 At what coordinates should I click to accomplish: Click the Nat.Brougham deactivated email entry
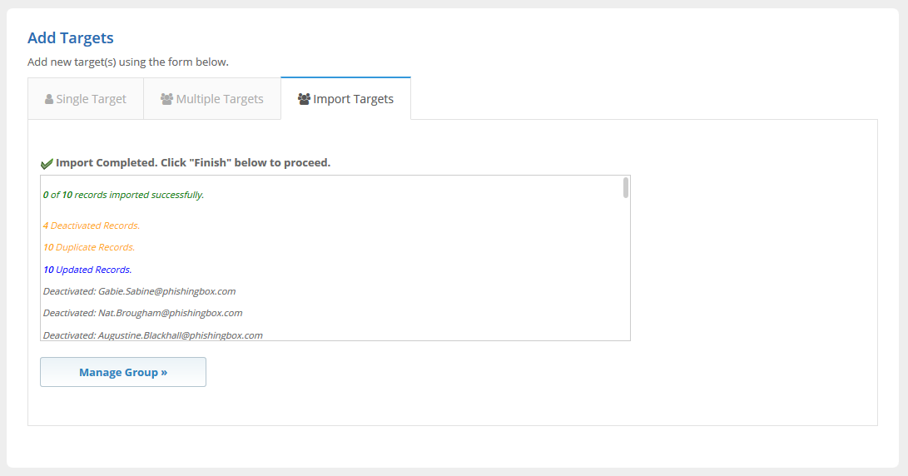point(142,313)
